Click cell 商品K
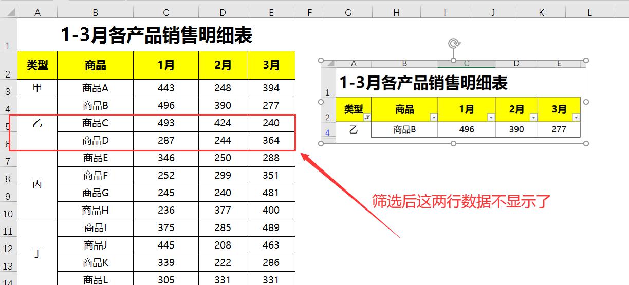The image size is (629, 285). coord(96,263)
